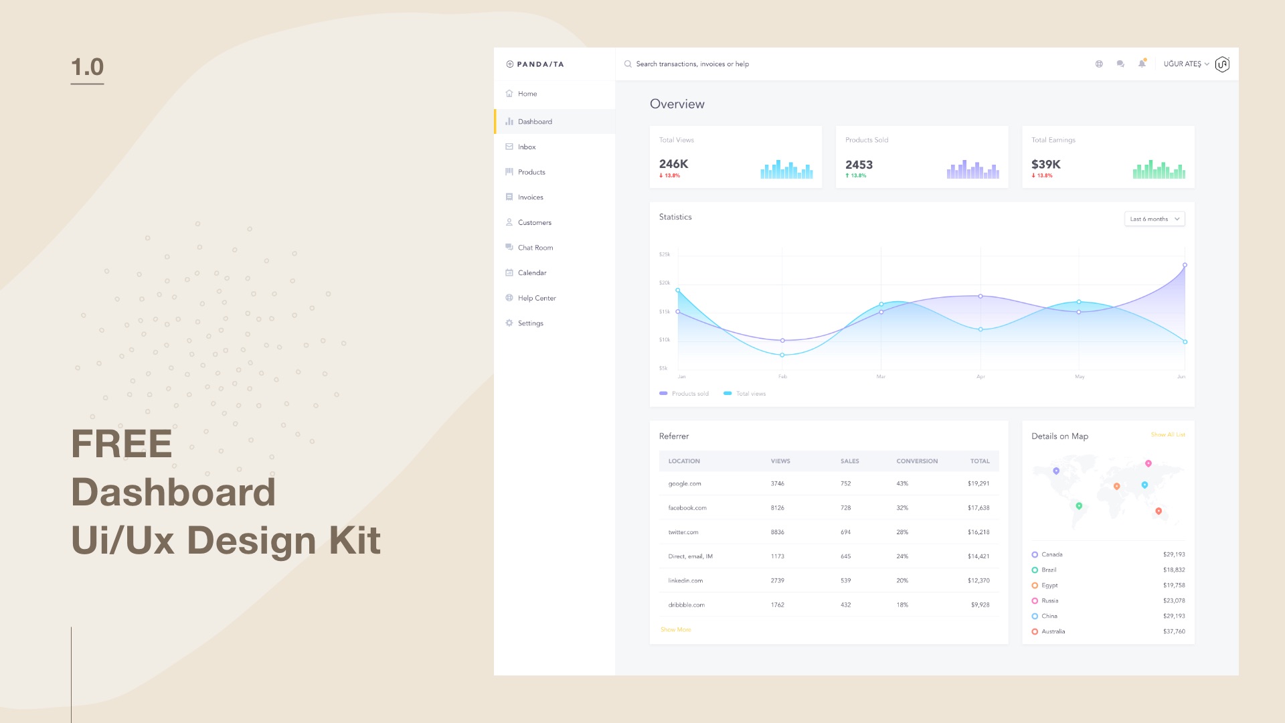Go to Customers in the sidebar

[534, 223]
